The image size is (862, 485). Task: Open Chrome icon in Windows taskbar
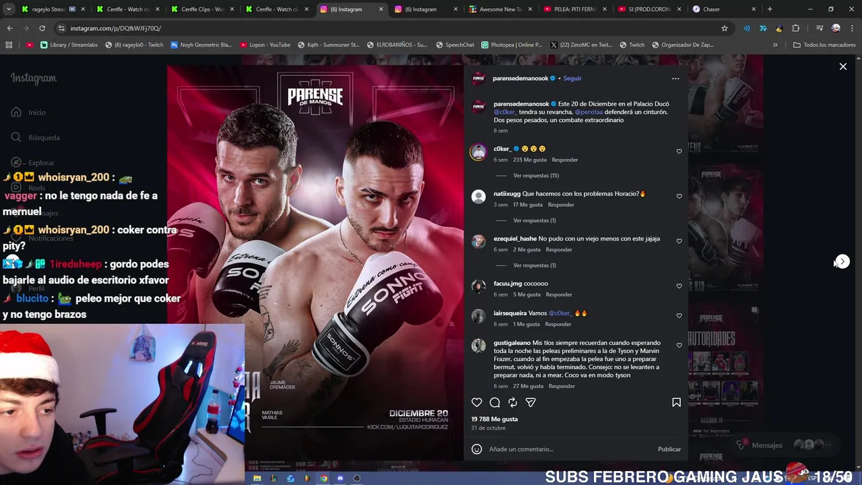[324, 478]
